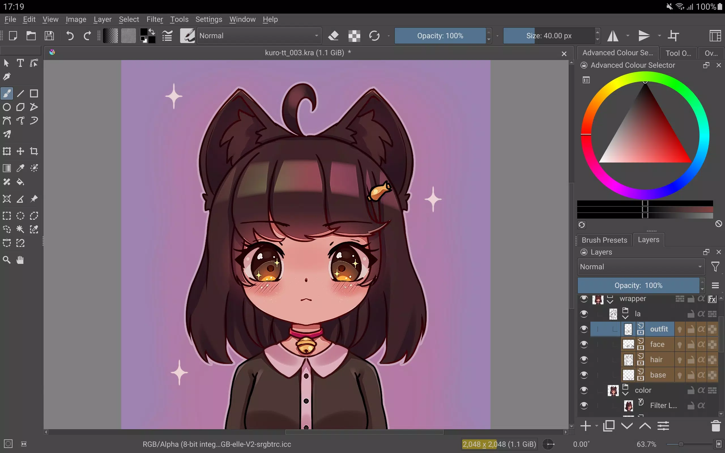Select the Freehand Brush tool
Screen dimensions: 725x453
pos(7,93)
